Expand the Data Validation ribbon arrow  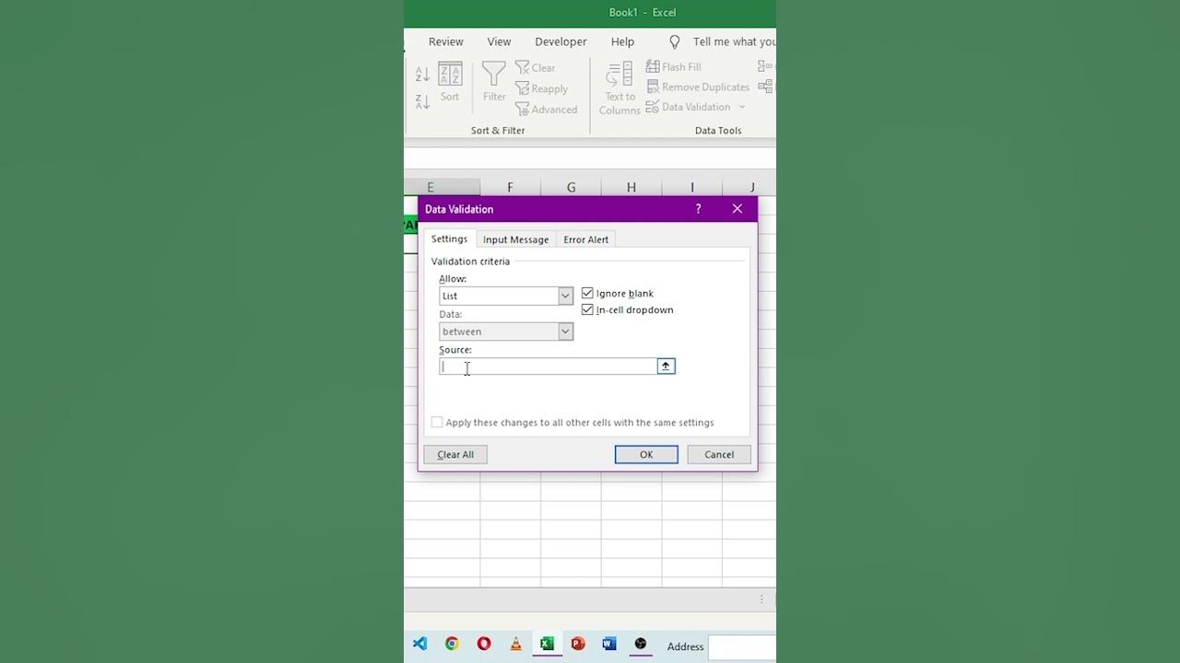(x=742, y=108)
